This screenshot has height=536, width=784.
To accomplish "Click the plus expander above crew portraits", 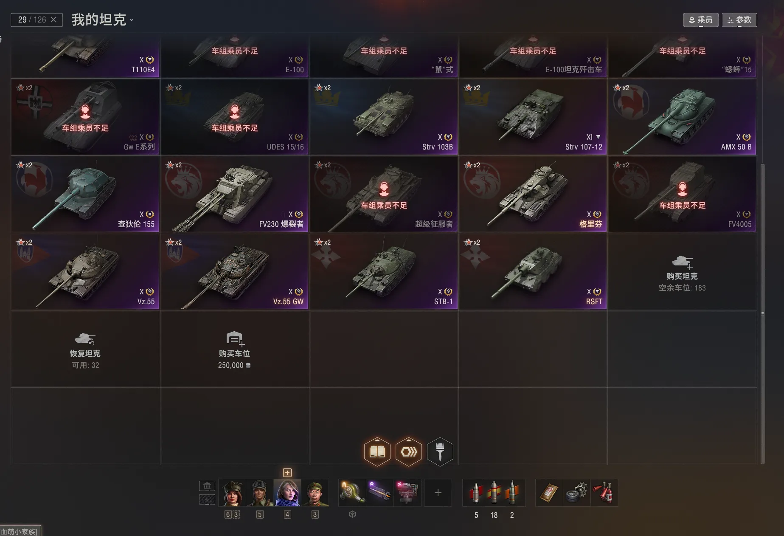I will [287, 473].
